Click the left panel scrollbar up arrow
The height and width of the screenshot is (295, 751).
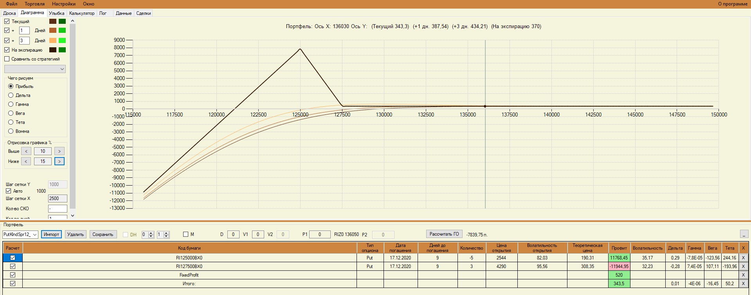pos(72,20)
